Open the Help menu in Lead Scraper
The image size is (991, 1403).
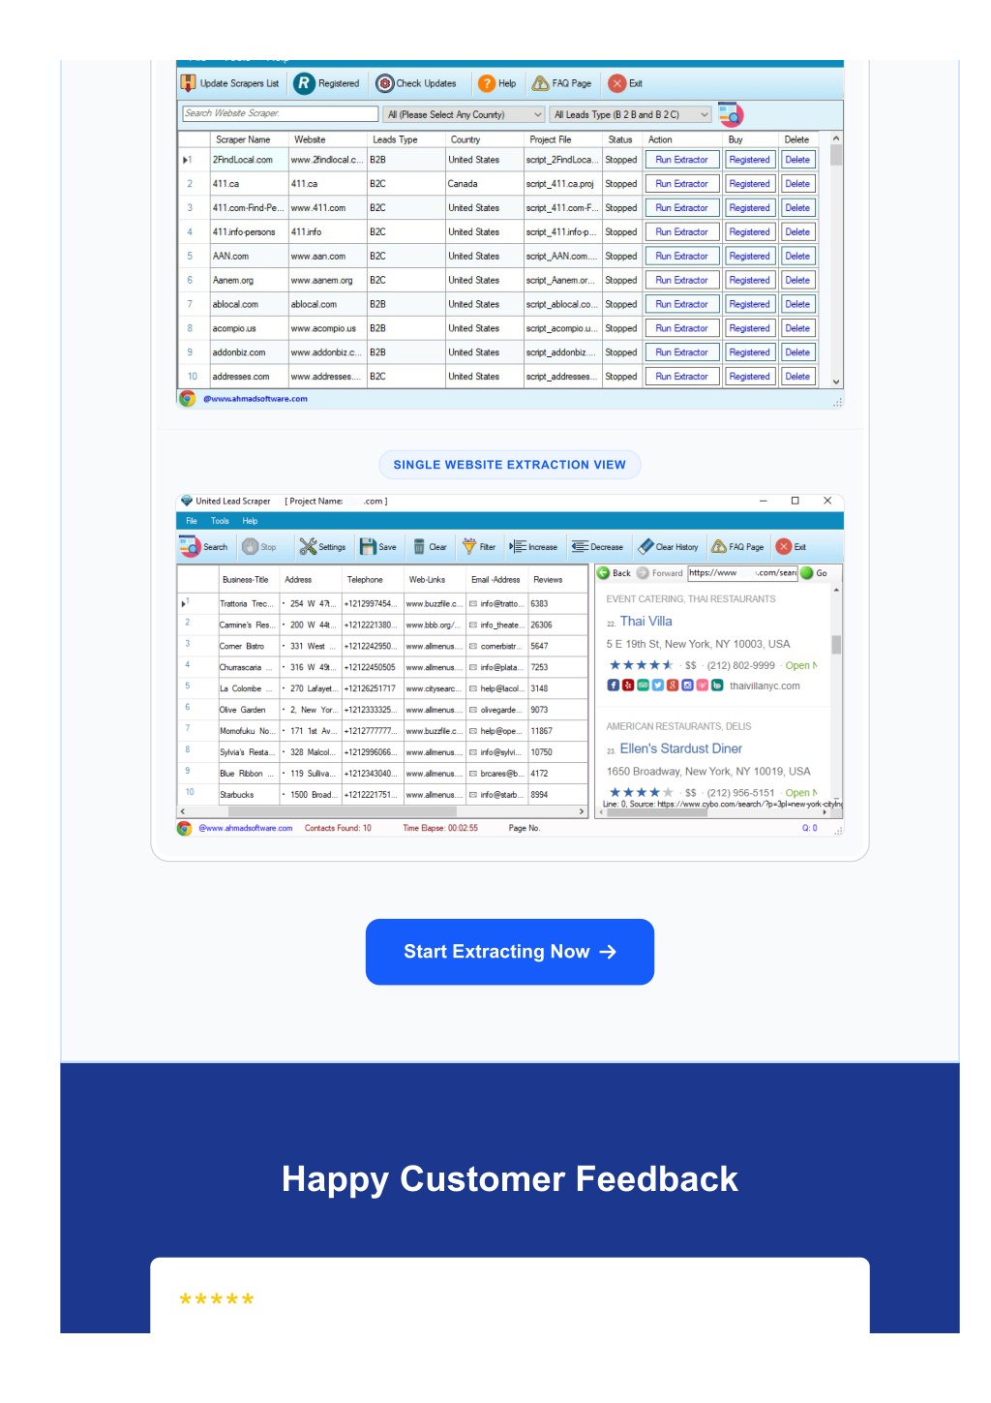pos(250,521)
